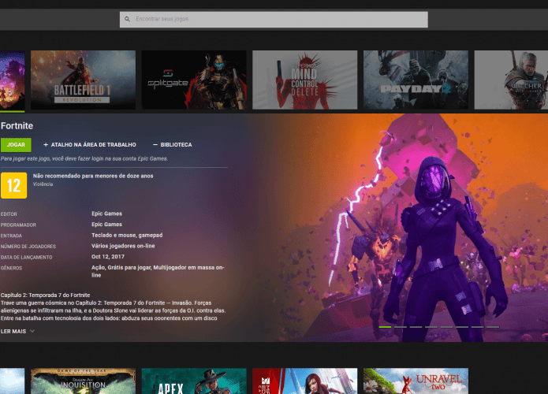
Task: Click the age rating 12 badge
Action: point(13,185)
